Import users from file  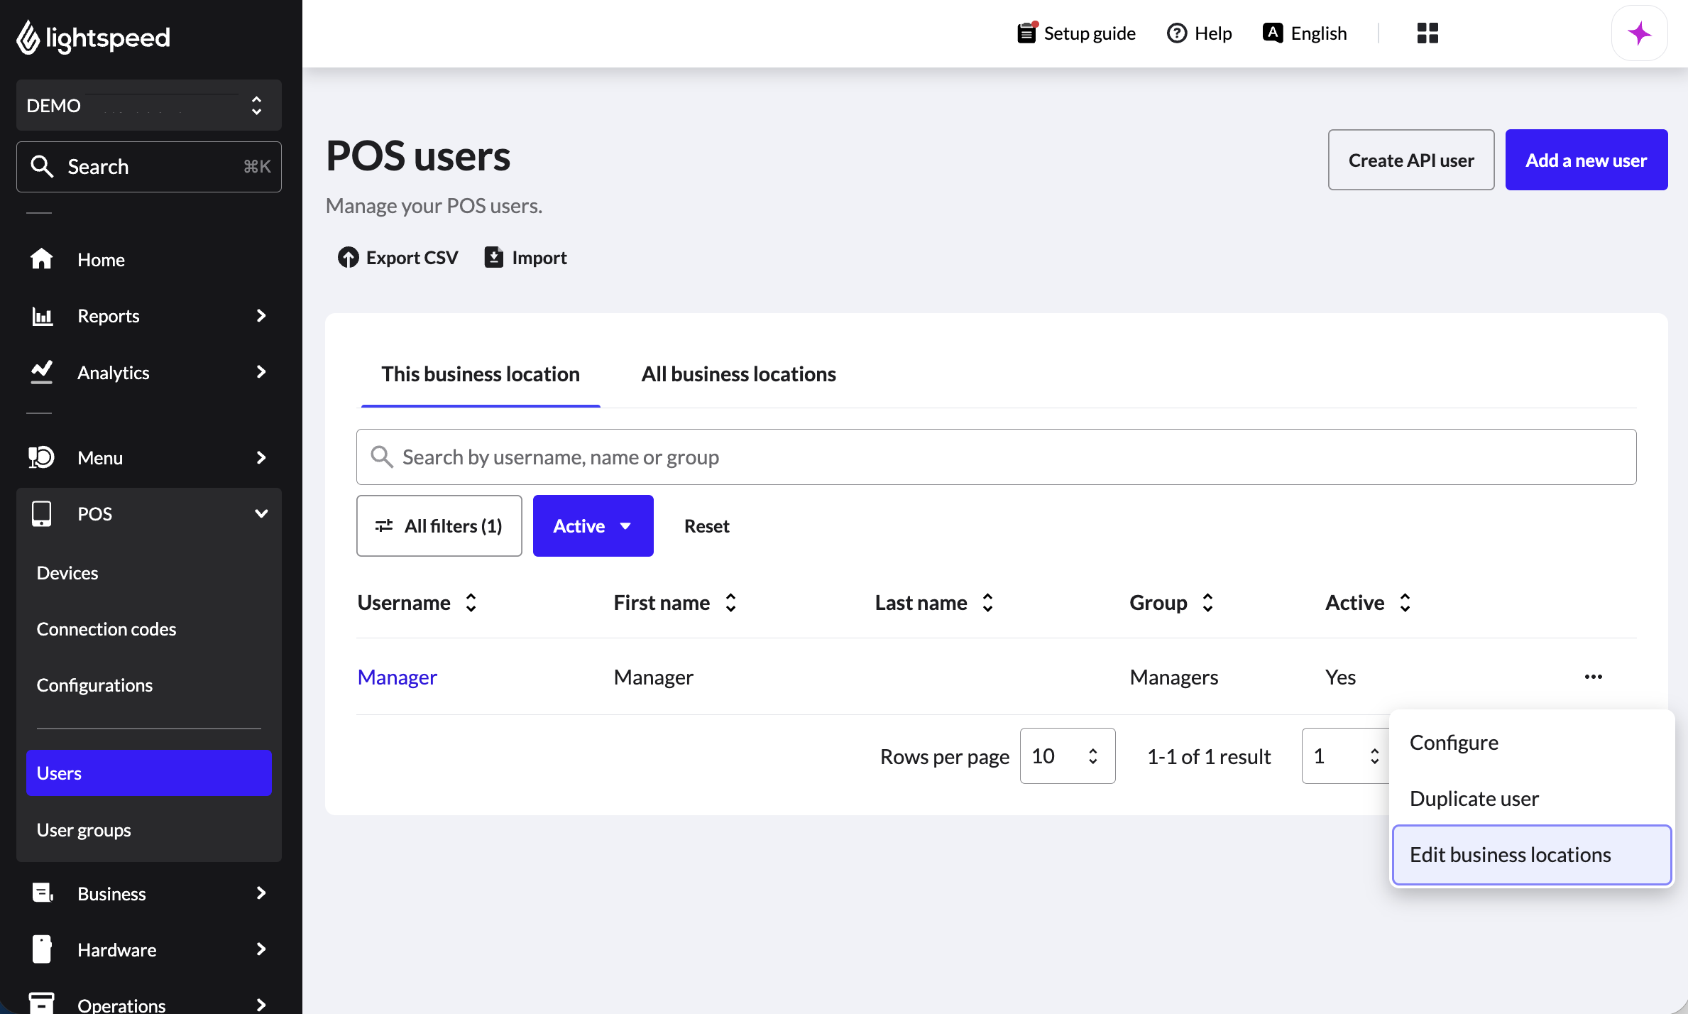(525, 257)
